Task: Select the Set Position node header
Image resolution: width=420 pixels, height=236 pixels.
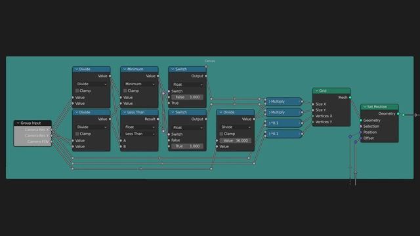Action: tap(379, 107)
